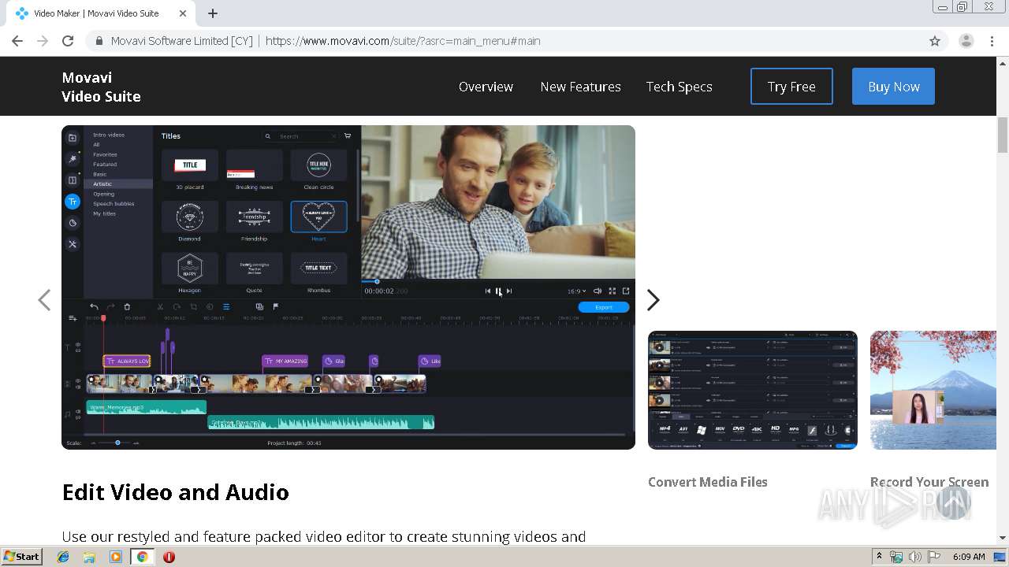Skip to previous frame in player
Image resolution: width=1009 pixels, height=567 pixels.
[x=487, y=291]
